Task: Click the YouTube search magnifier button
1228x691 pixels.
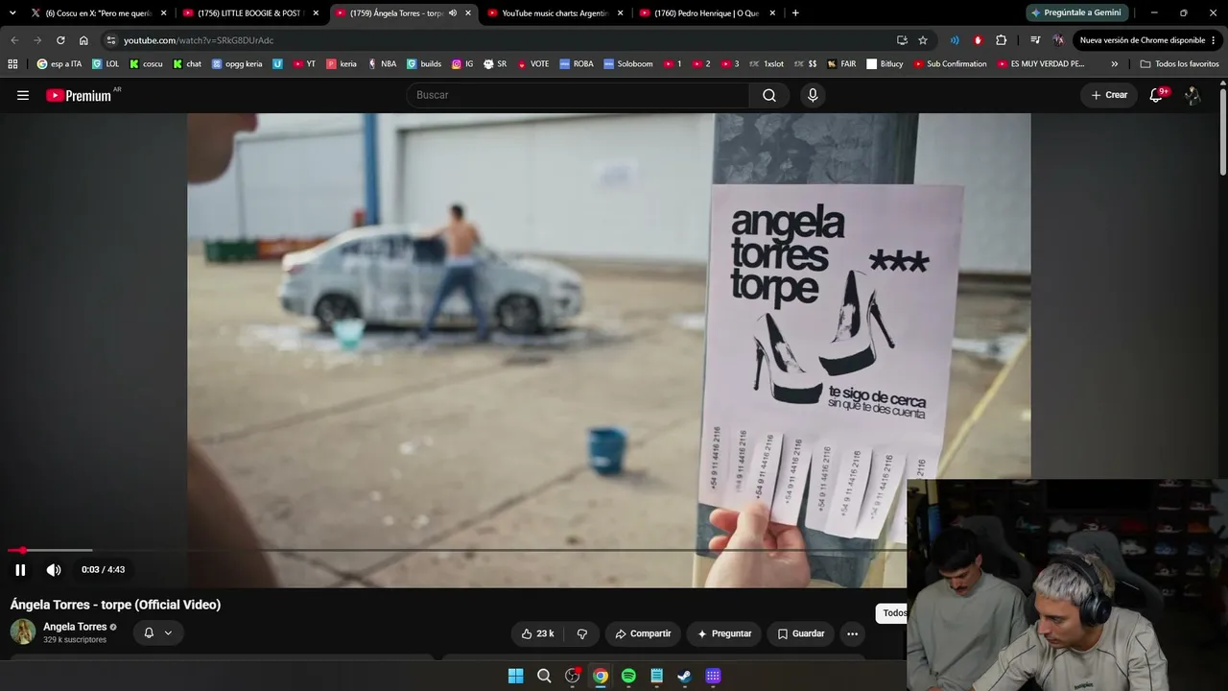Action: tap(769, 95)
